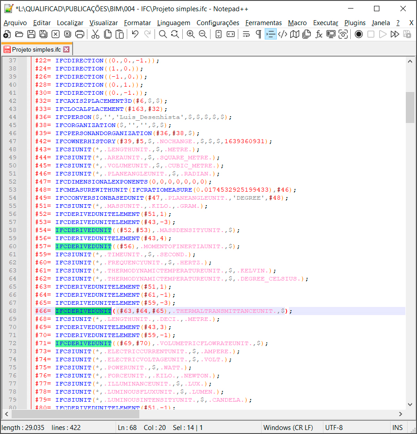The width and height of the screenshot is (417, 434).
Task: Open the Macro menu
Action: 297,23
